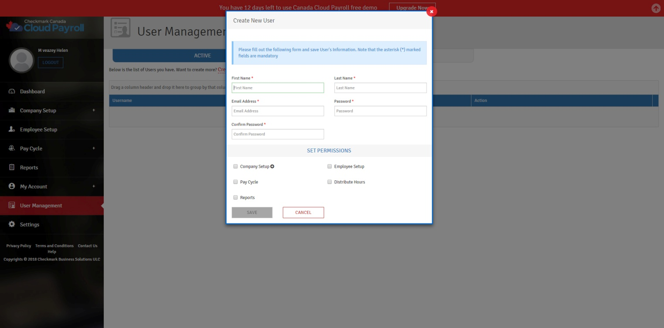The image size is (664, 328).
Task: Open Company Setup in the sidebar
Action: [x=38, y=111]
